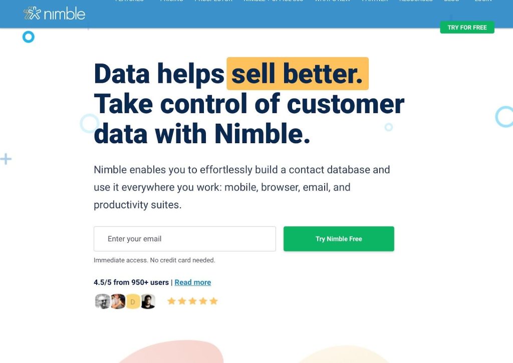This screenshot has width=513, height=363.
Task: Click the third rating star
Action: (x=192, y=301)
